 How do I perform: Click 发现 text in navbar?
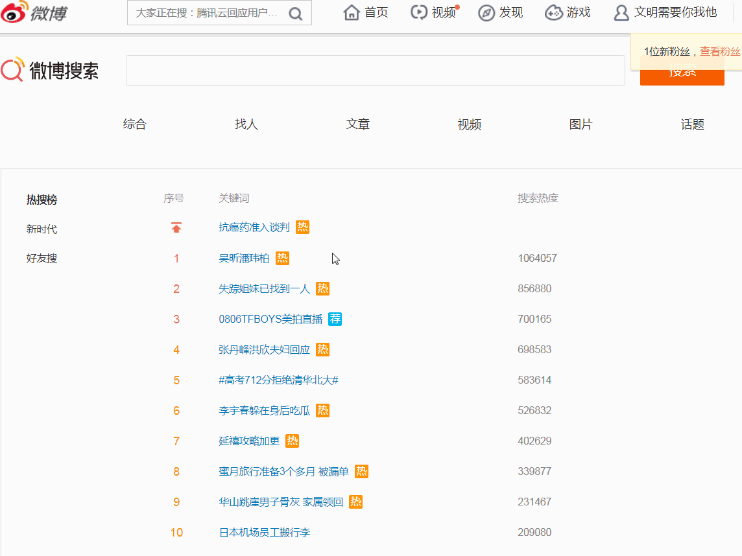[511, 13]
